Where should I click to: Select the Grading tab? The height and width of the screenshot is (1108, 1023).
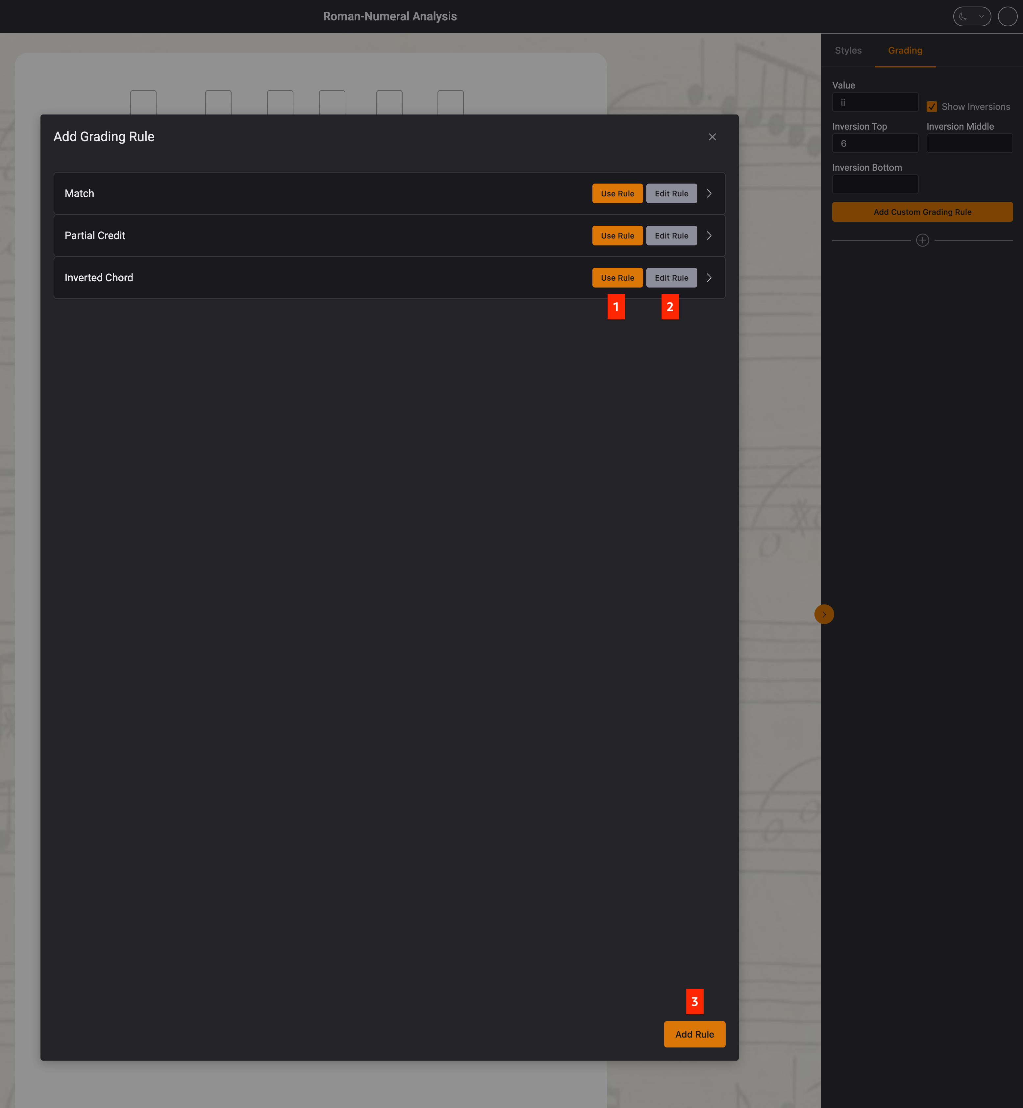coord(905,50)
